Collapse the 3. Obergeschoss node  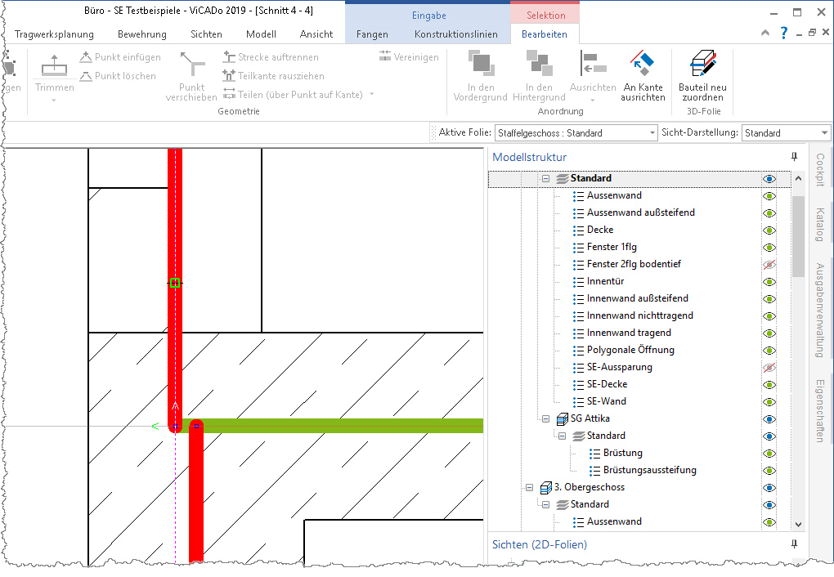point(529,488)
